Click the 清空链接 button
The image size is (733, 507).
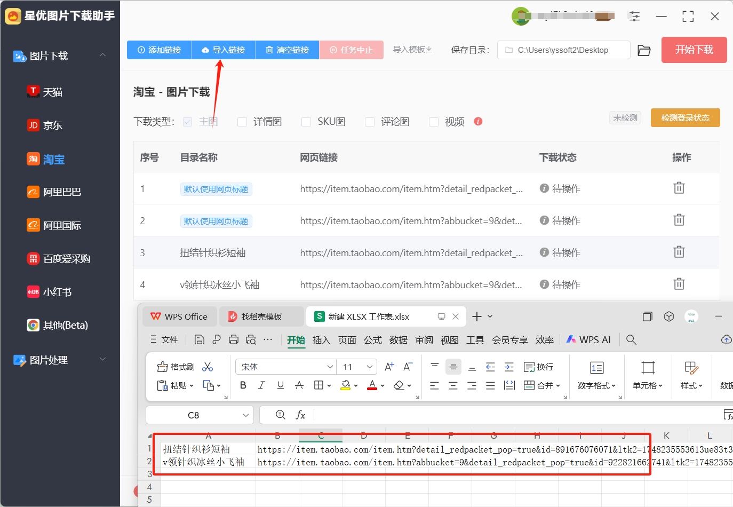[x=287, y=50]
